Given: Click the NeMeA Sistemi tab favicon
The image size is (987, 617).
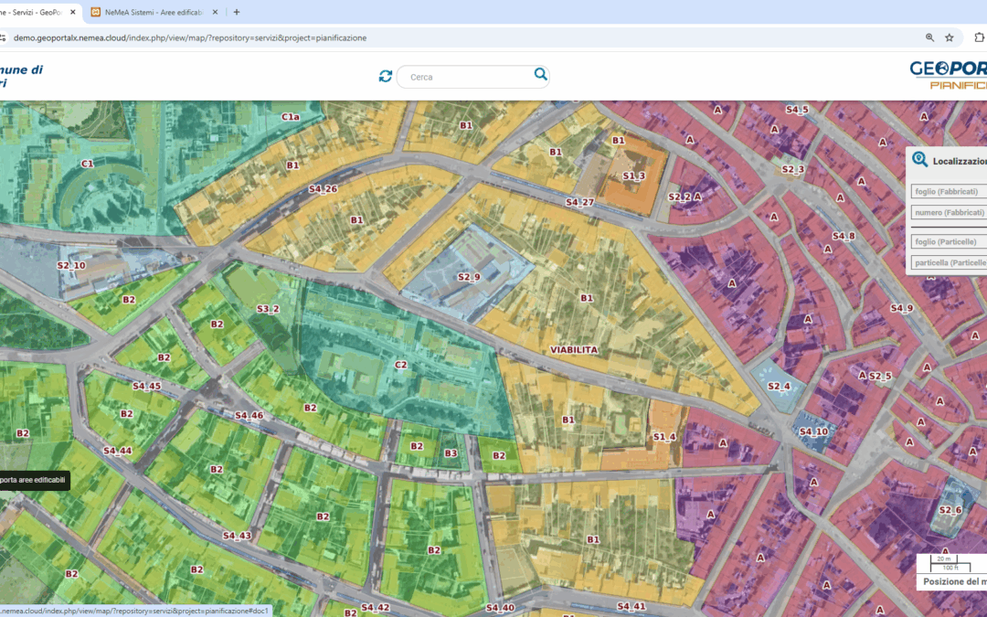Looking at the screenshot, I should point(96,12).
